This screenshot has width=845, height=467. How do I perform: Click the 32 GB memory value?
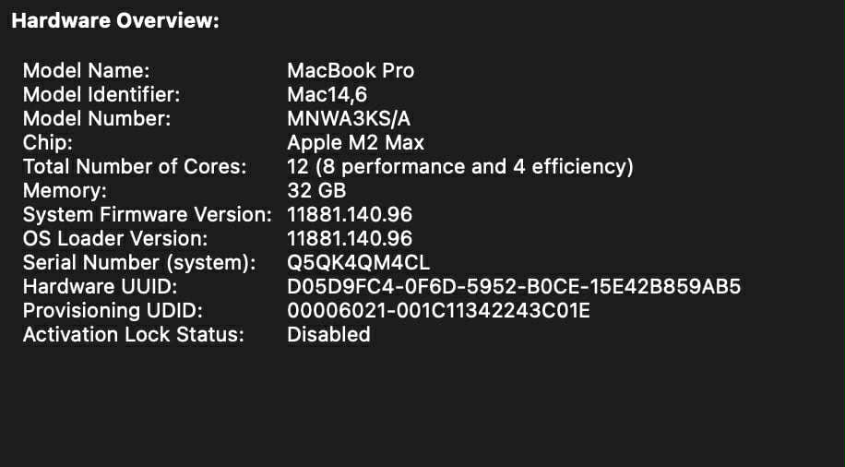coord(316,190)
